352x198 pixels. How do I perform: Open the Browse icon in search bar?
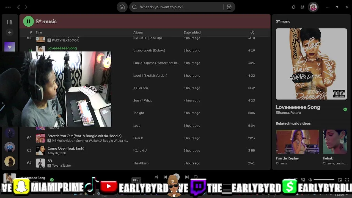click(x=229, y=7)
